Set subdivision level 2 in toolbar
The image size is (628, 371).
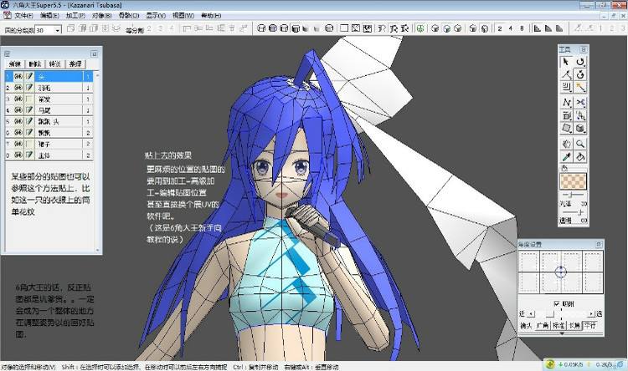click(499, 28)
